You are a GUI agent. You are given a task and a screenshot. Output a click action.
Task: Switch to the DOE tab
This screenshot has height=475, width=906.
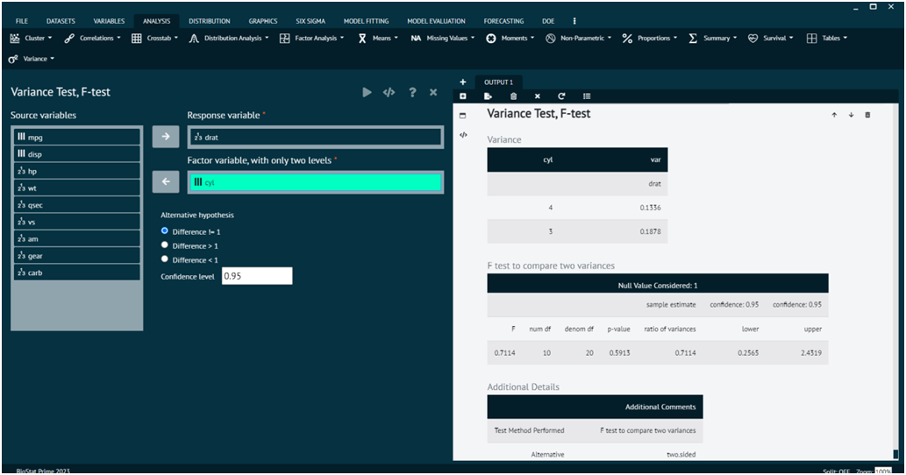548,21
